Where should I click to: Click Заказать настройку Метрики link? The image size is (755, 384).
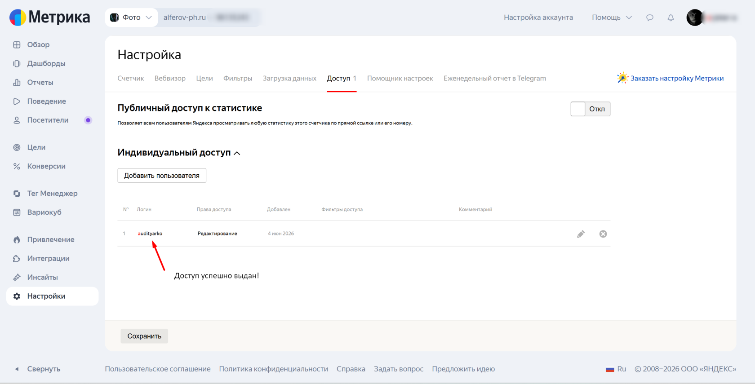[x=677, y=78]
